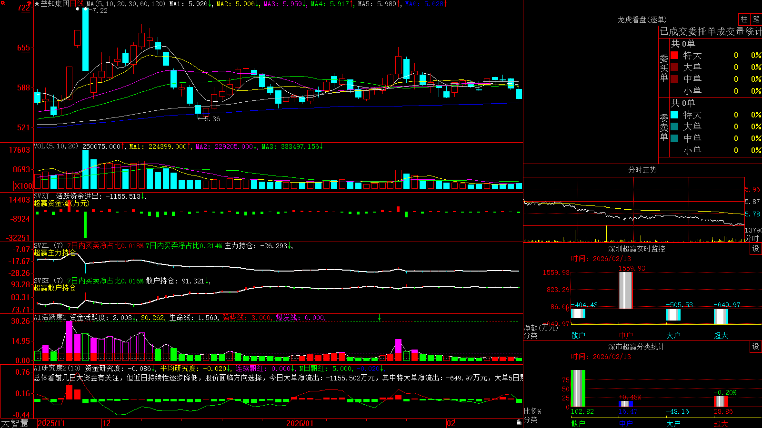
Task: Select the AI活跃度2 indicator title
Action: (x=50, y=317)
